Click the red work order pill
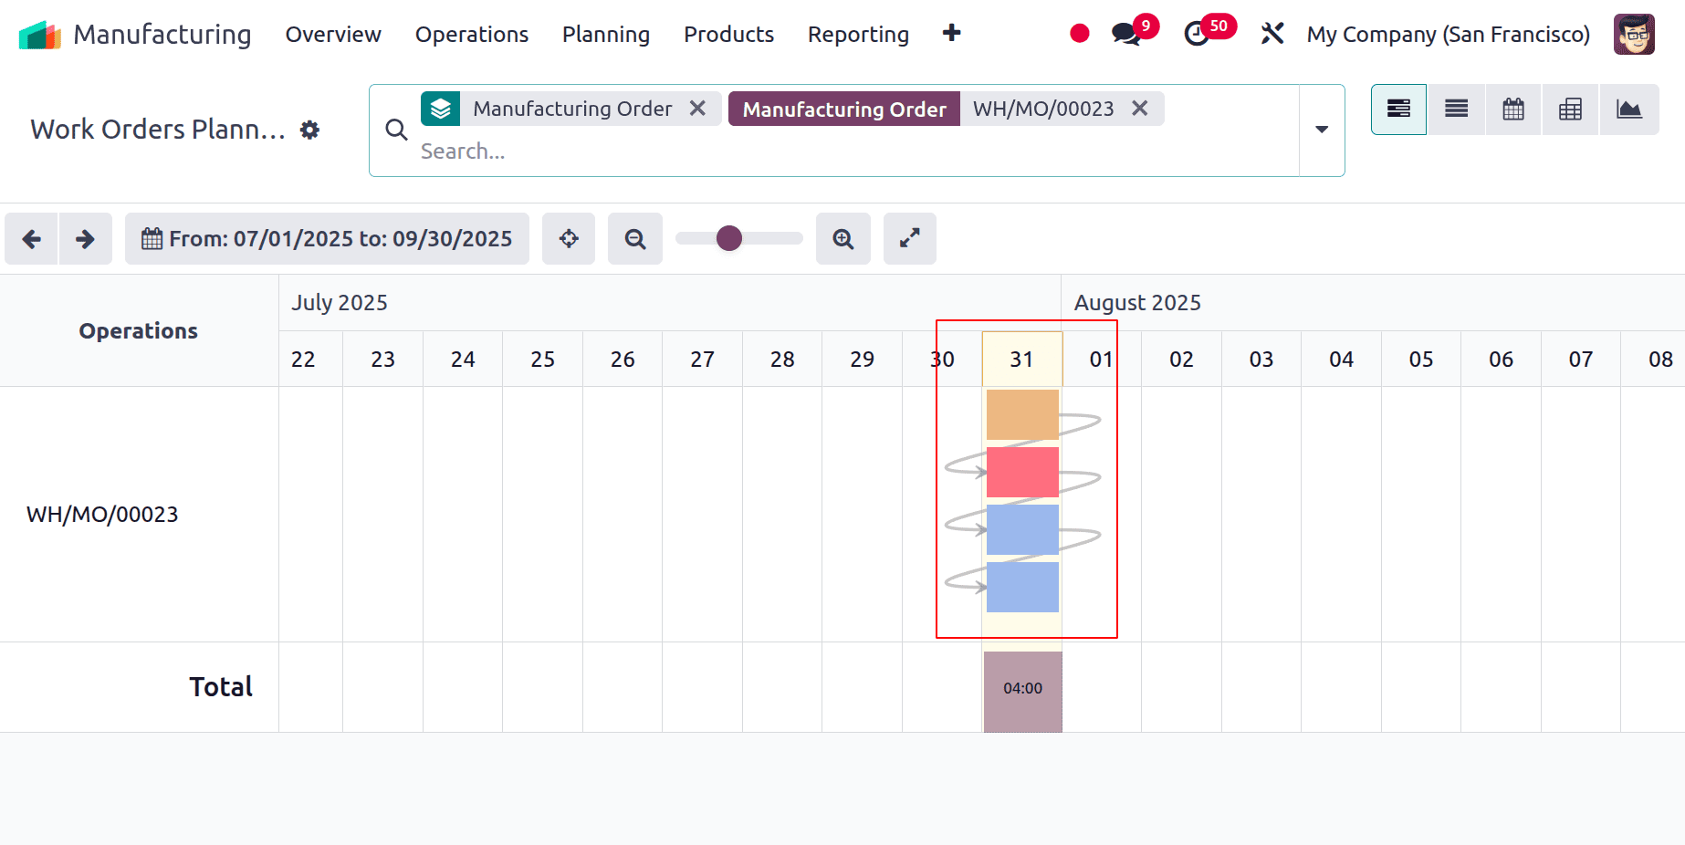The width and height of the screenshot is (1685, 845). [1022, 472]
